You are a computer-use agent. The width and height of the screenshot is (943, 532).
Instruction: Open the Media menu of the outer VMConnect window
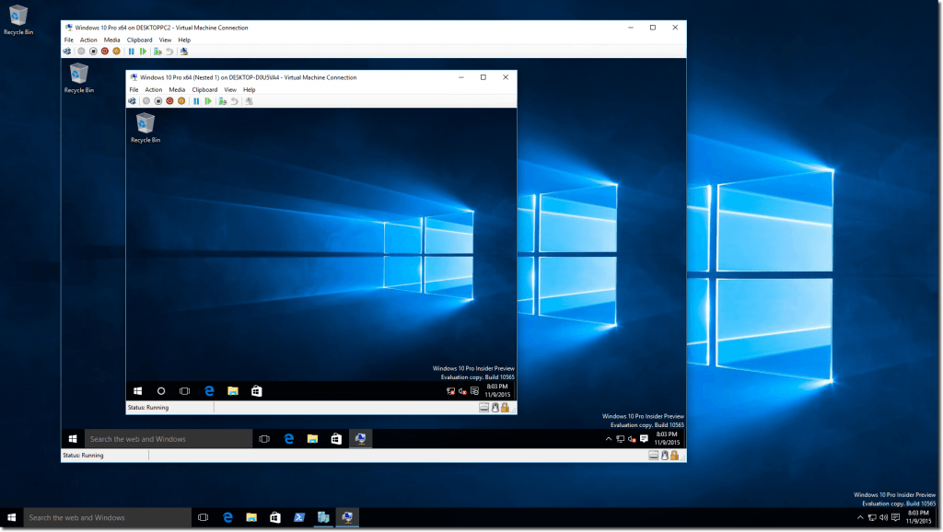[113, 40]
